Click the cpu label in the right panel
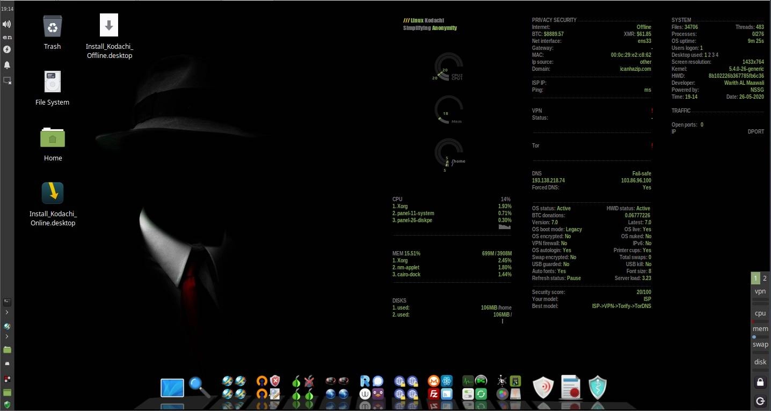This screenshot has width=771, height=411. coord(760,313)
